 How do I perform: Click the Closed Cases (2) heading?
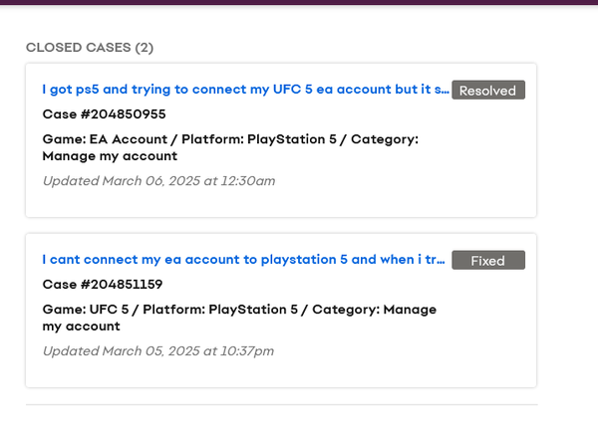[90, 48]
